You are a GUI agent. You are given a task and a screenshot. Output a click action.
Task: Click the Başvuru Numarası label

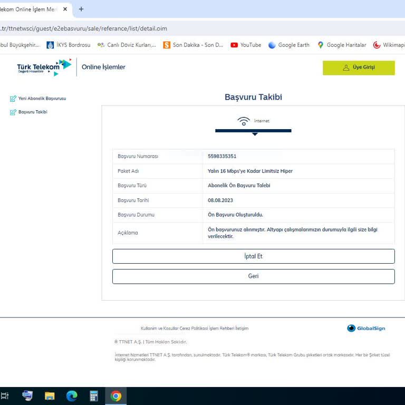[138, 156]
